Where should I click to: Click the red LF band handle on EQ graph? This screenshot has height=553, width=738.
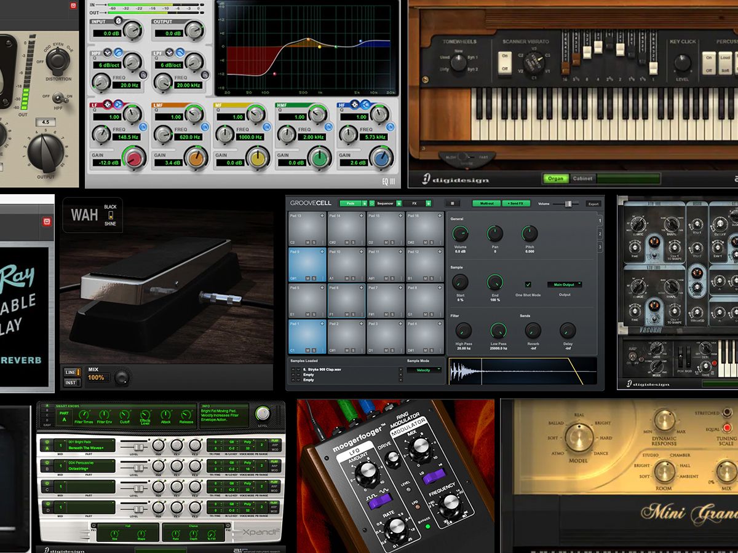click(274, 73)
